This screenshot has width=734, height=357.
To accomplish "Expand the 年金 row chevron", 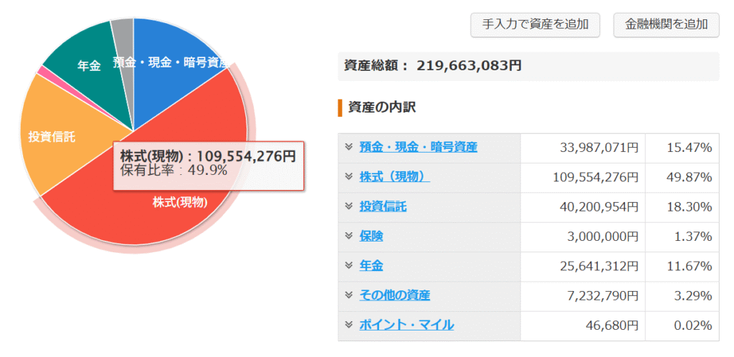I will (348, 265).
